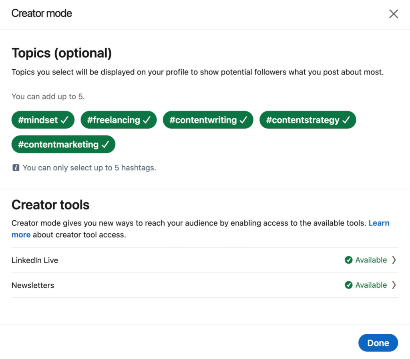
Task: Remove the #contentmarketing topic selection
Action: point(63,145)
